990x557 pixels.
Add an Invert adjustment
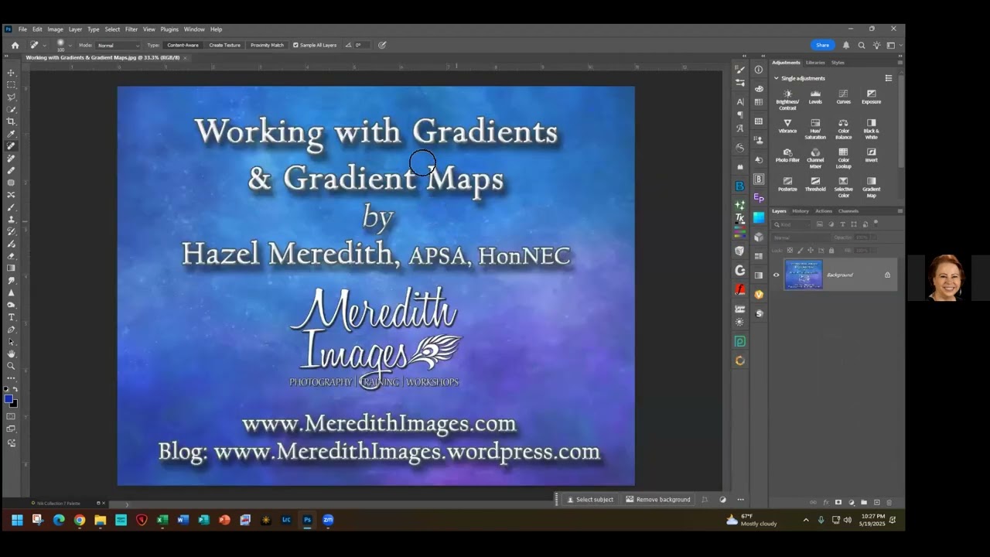pyautogui.click(x=871, y=155)
